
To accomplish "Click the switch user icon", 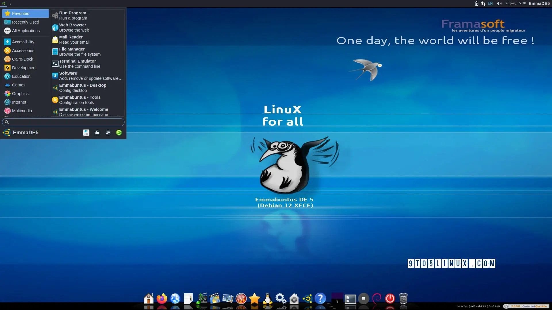I will [x=108, y=133].
